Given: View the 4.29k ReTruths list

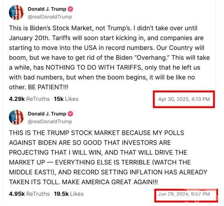Looking at the screenshot, I should pos(29,99).
